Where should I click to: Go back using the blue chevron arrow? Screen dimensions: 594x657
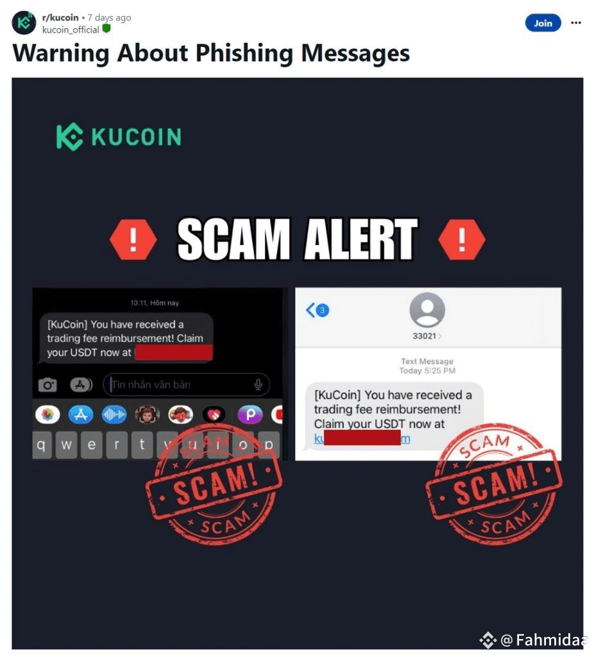[x=310, y=310]
